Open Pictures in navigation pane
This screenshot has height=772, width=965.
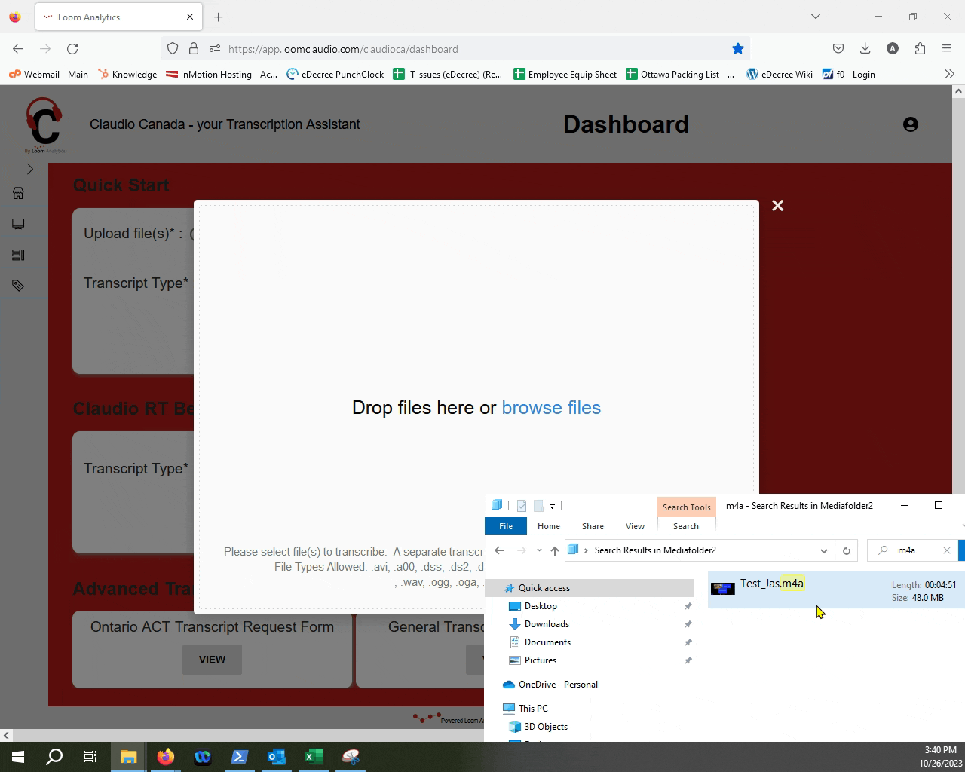click(x=541, y=660)
